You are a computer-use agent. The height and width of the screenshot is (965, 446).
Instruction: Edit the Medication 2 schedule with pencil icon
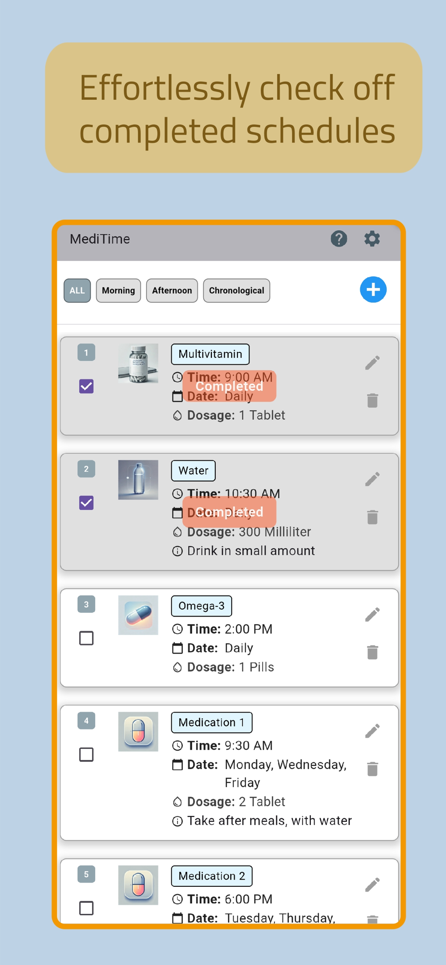click(x=372, y=885)
